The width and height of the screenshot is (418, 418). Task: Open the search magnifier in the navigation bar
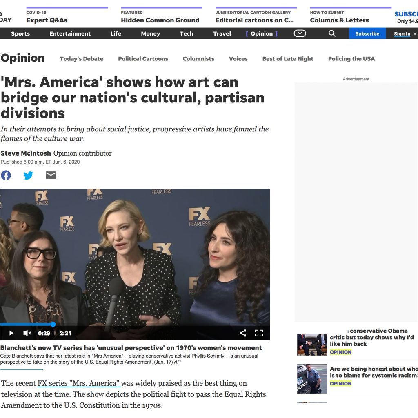point(332,34)
